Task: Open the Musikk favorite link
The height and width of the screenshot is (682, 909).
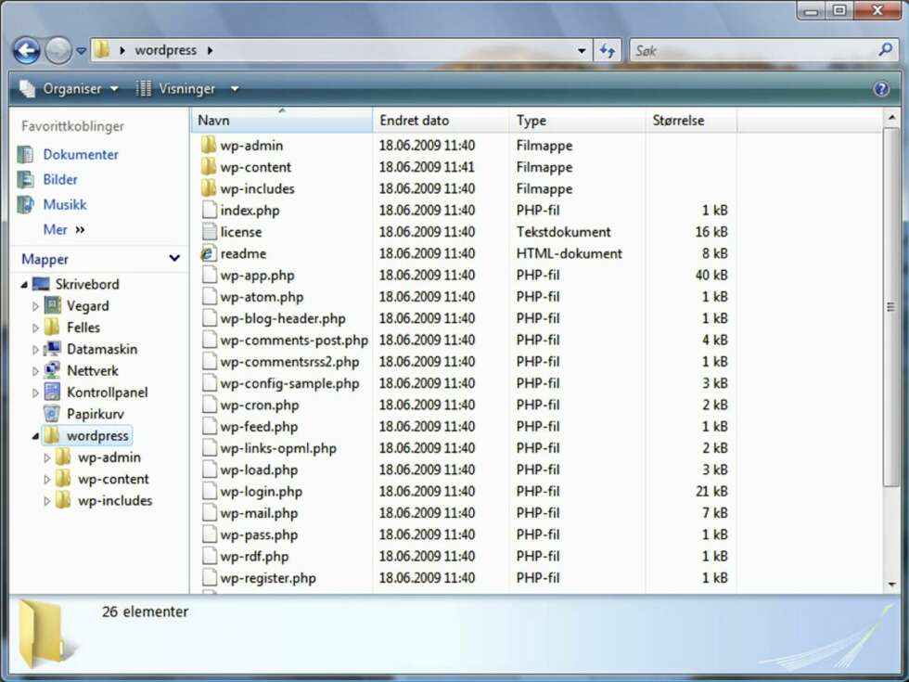Action: point(65,204)
